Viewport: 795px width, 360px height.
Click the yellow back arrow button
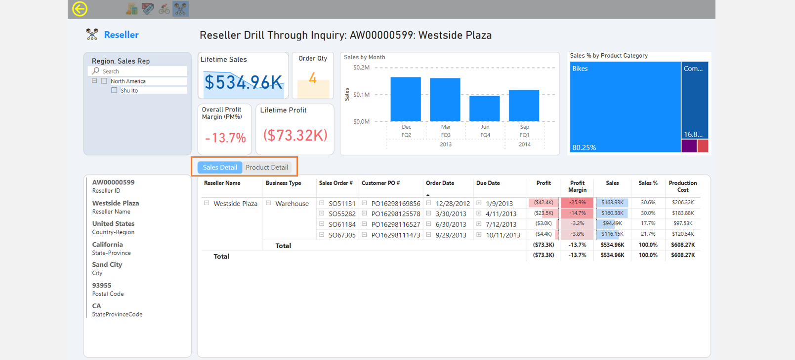[80, 9]
